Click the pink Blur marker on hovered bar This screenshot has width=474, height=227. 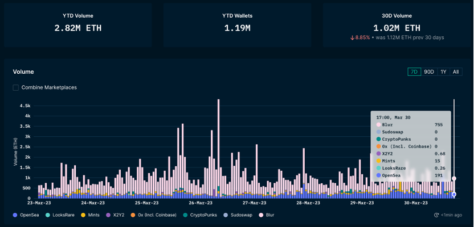click(x=453, y=179)
